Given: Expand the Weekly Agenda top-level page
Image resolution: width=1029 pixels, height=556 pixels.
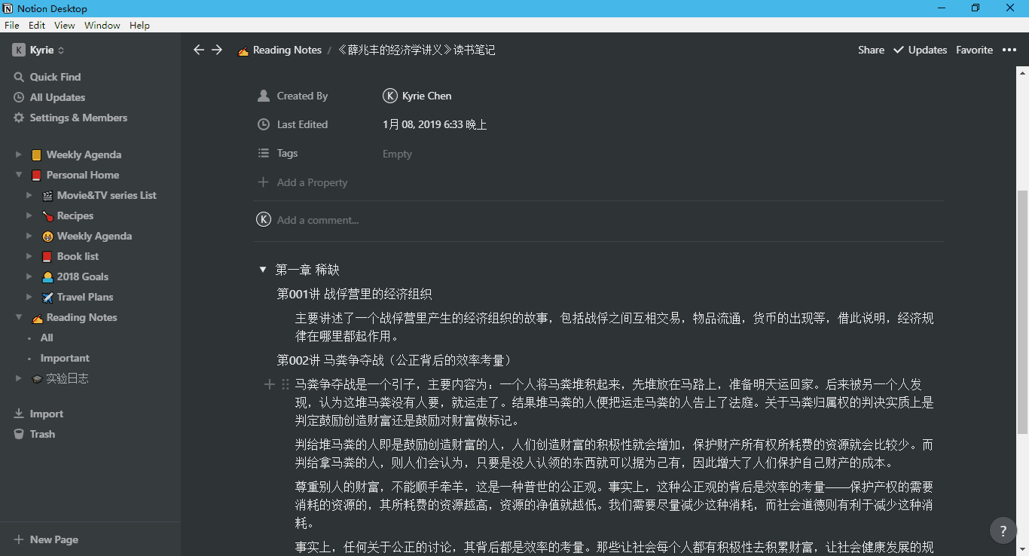Looking at the screenshot, I should click(x=19, y=154).
